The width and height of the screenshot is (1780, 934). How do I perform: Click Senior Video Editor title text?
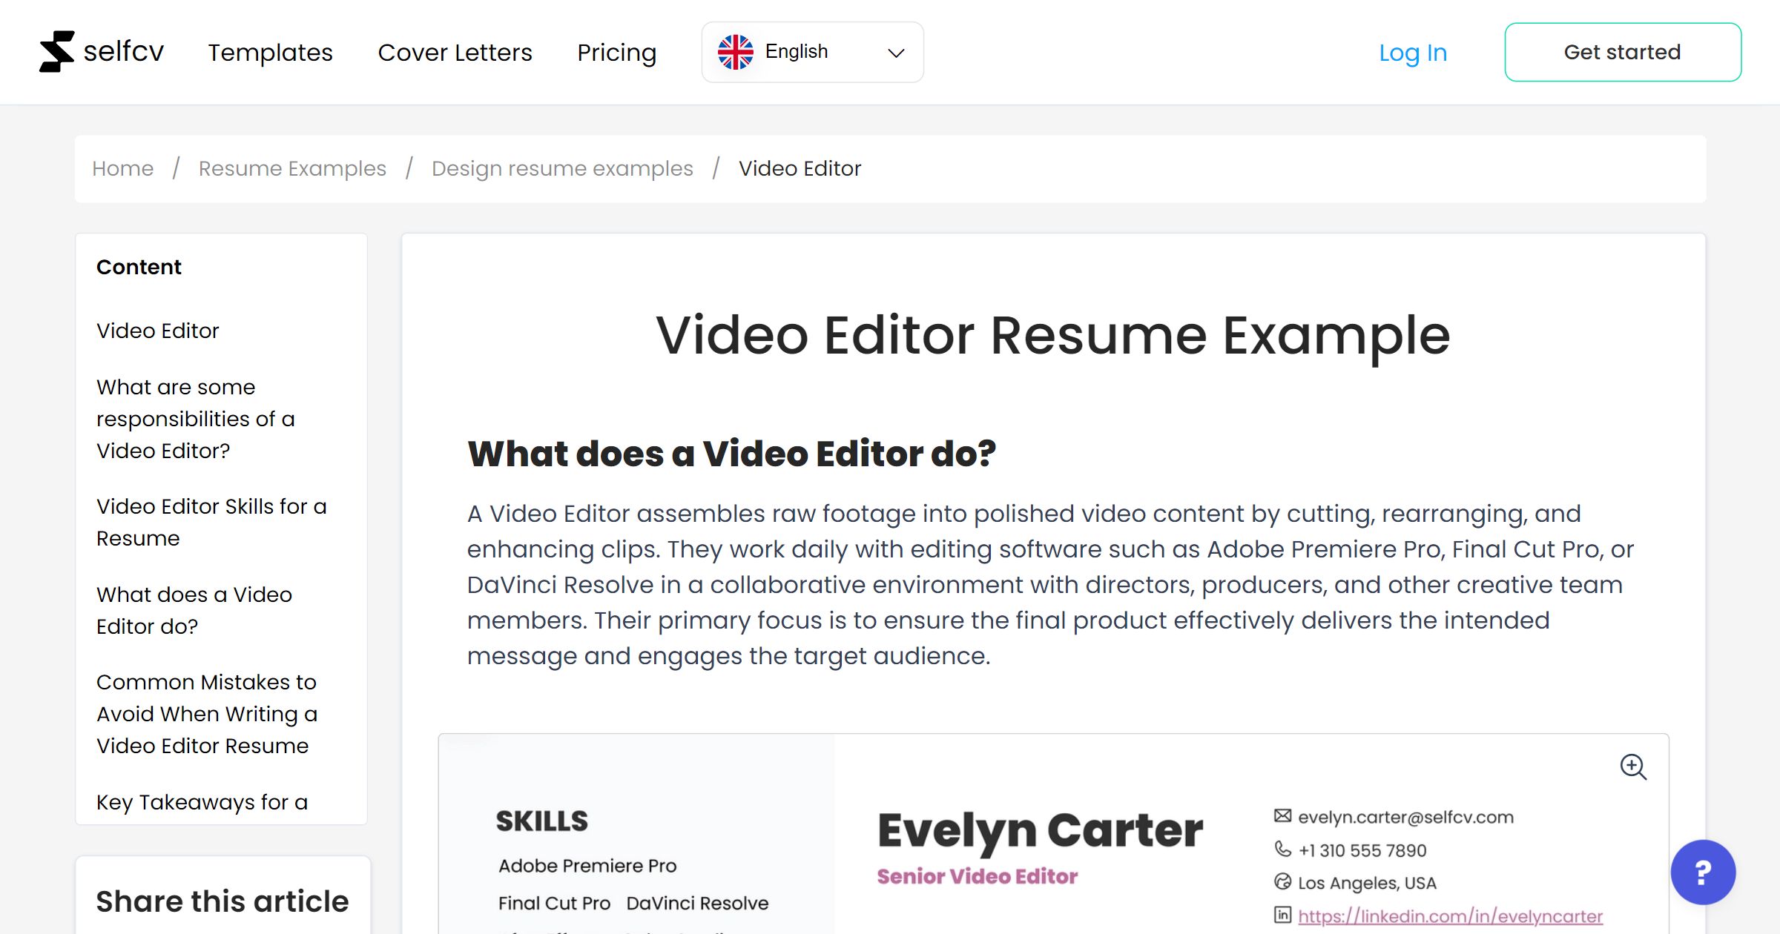tap(977, 876)
